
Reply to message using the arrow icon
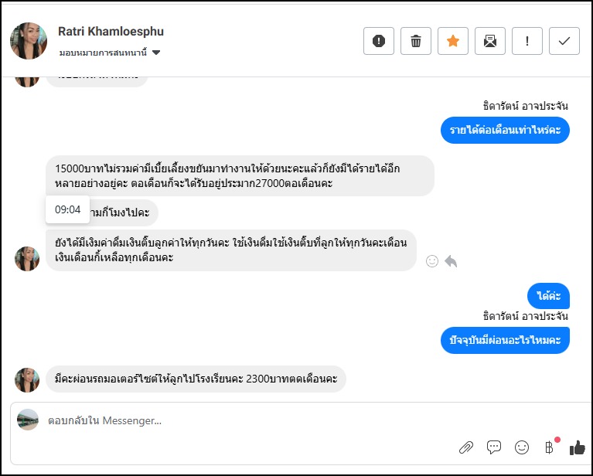(451, 261)
